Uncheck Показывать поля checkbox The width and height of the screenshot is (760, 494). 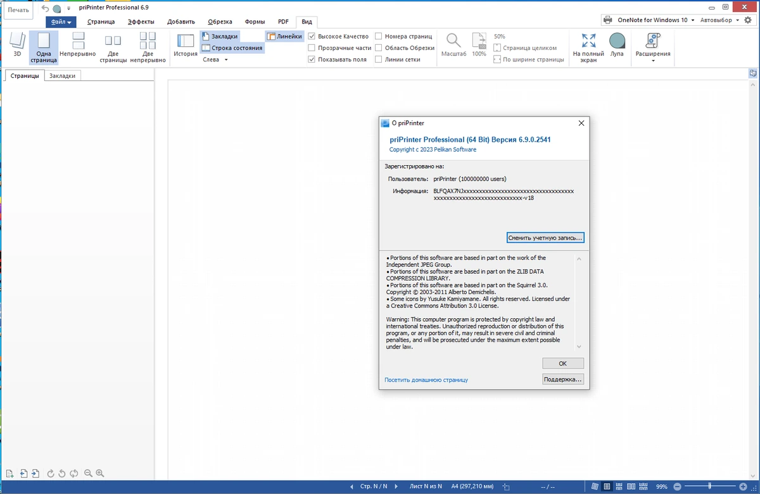(312, 59)
